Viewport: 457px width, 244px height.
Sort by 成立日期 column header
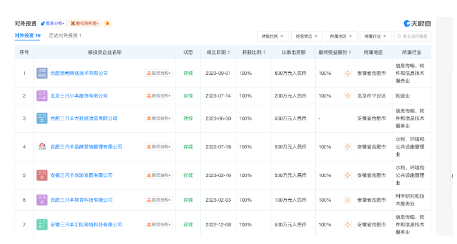[218, 52]
